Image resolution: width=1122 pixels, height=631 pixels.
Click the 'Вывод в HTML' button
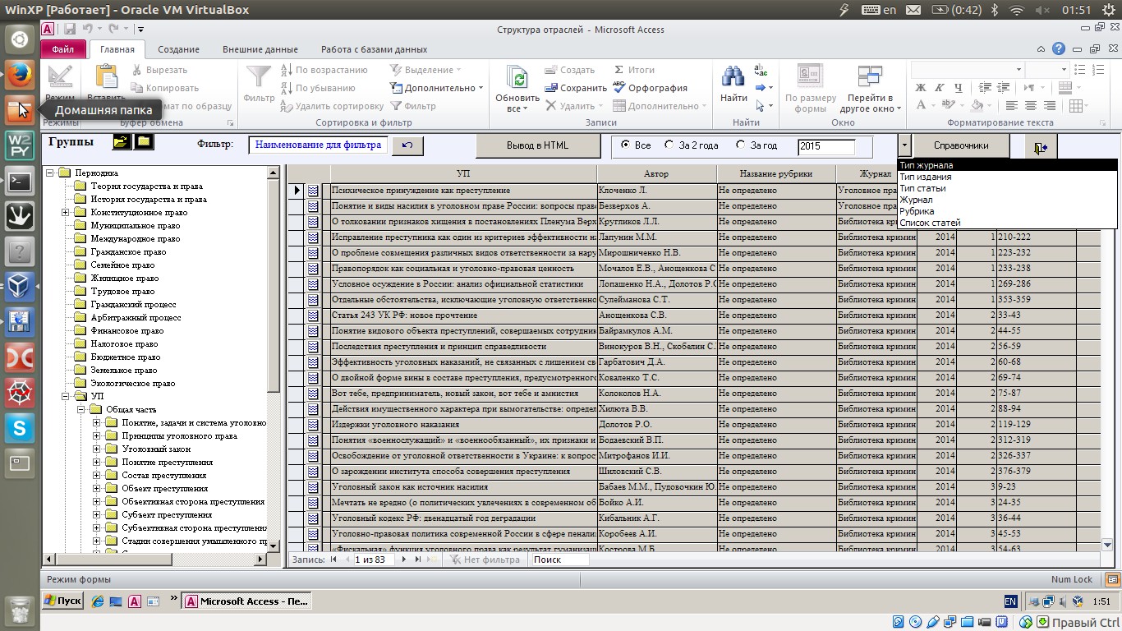point(537,145)
